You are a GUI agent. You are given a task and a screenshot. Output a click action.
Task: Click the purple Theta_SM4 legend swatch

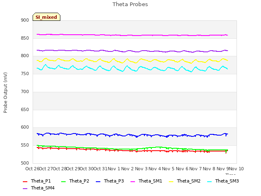pos(25,189)
